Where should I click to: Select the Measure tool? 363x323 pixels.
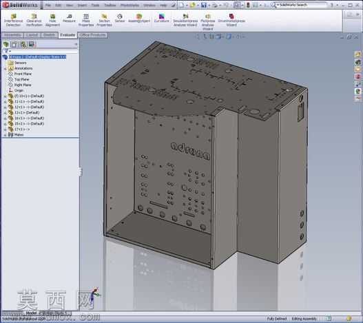coord(69,18)
